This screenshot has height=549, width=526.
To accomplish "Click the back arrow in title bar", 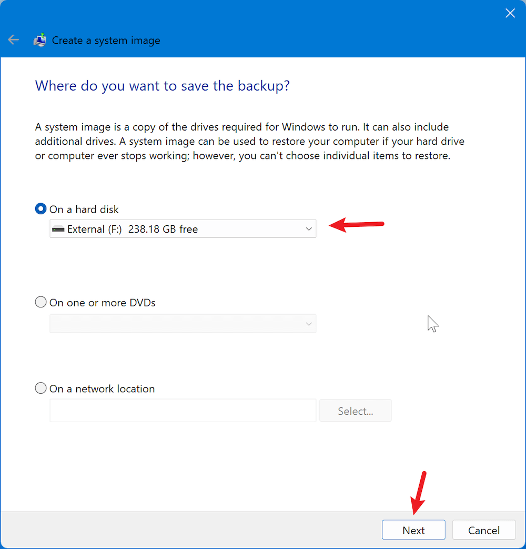I will tap(13, 40).
